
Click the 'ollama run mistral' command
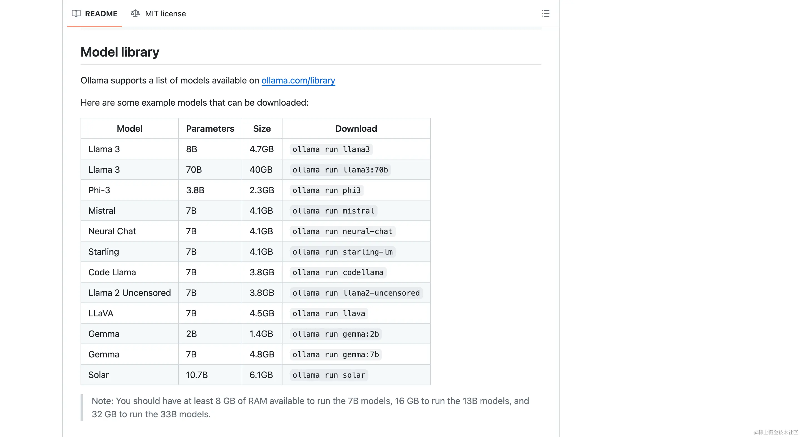click(333, 211)
